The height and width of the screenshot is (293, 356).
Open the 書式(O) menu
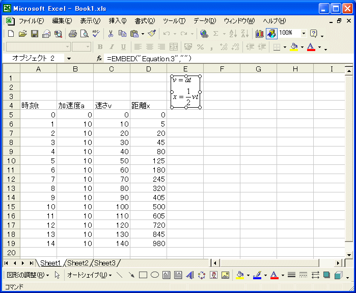[x=145, y=21]
